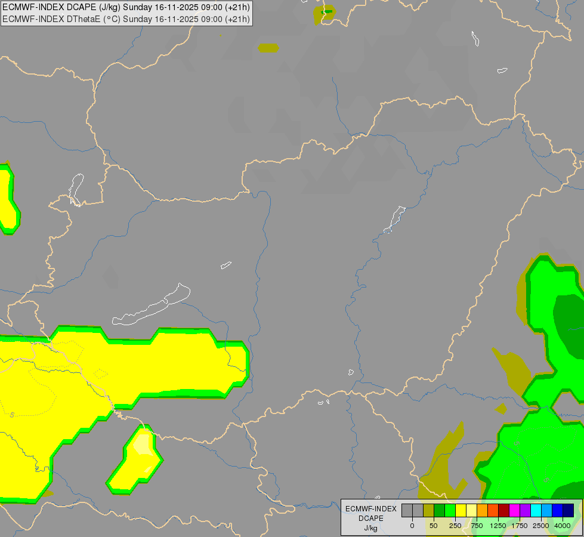Click the pure blue legend swatch
This screenshot has height=537, width=584.
click(x=558, y=510)
